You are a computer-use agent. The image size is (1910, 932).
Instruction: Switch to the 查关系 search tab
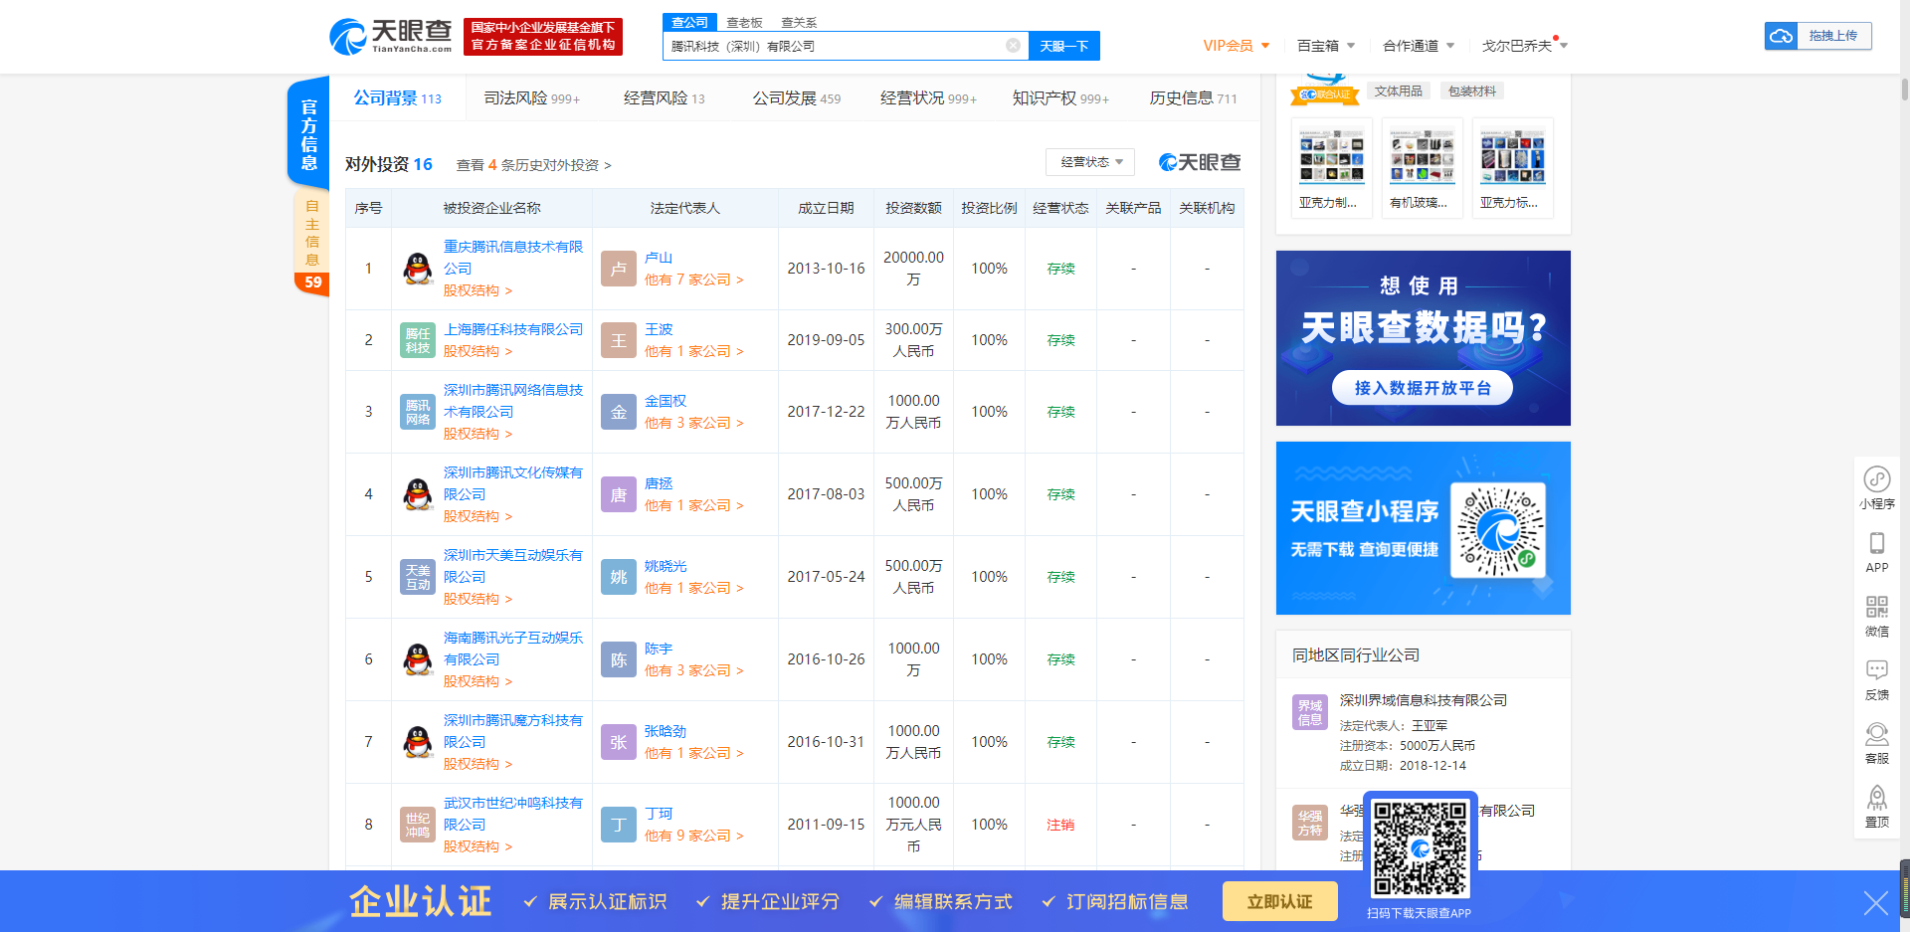799,22
